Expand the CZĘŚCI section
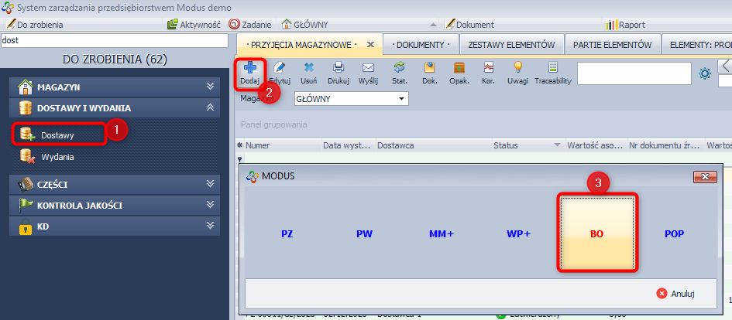 pos(210,184)
